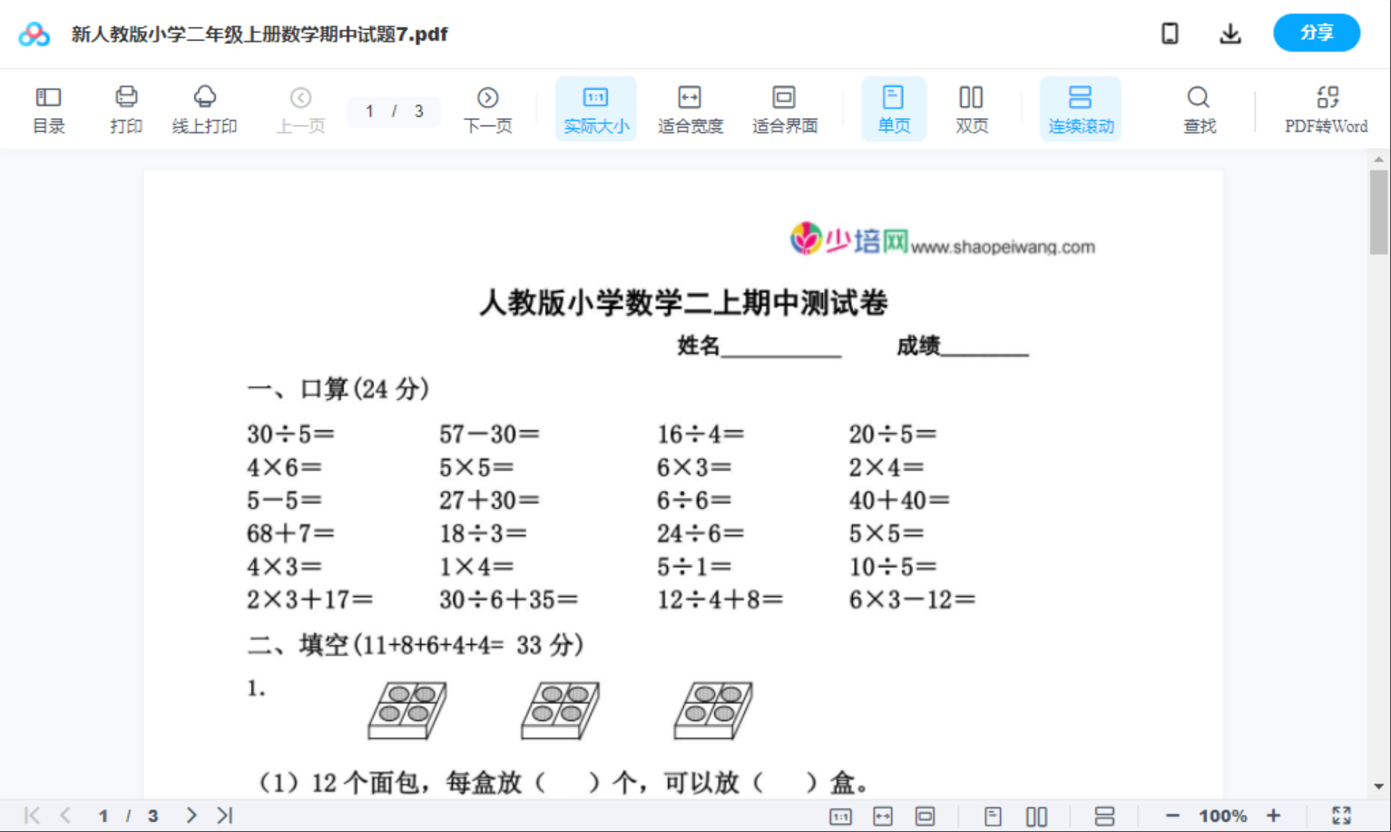1391x832 pixels.
Task: Enter fullscreen using bottom-right icon
Action: 1342,815
